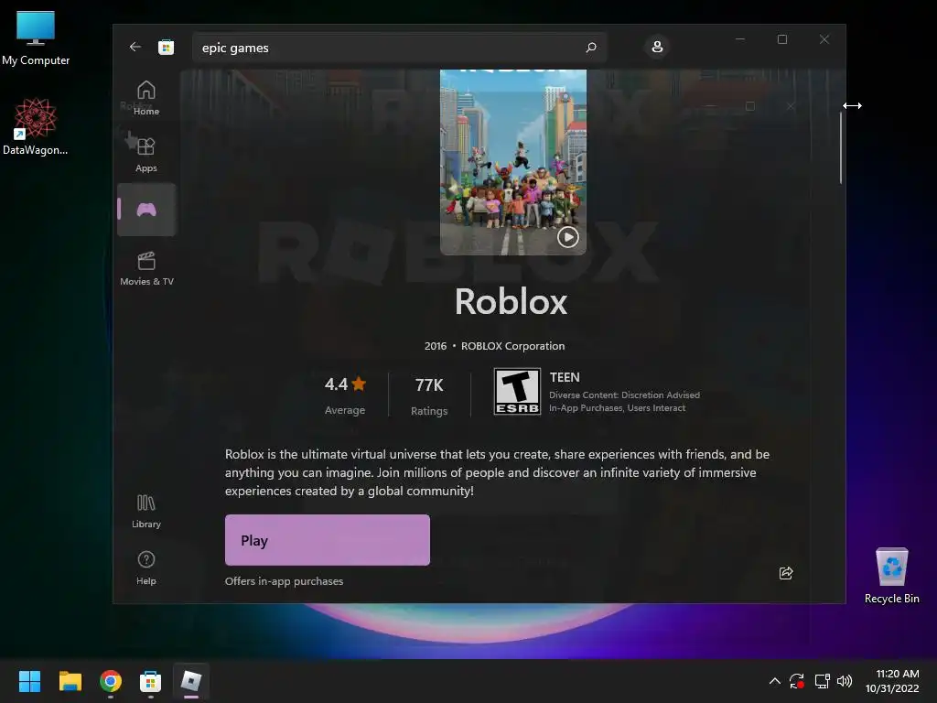The width and height of the screenshot is (937, 703).
Task: Open the Help section
Action: 146,568
